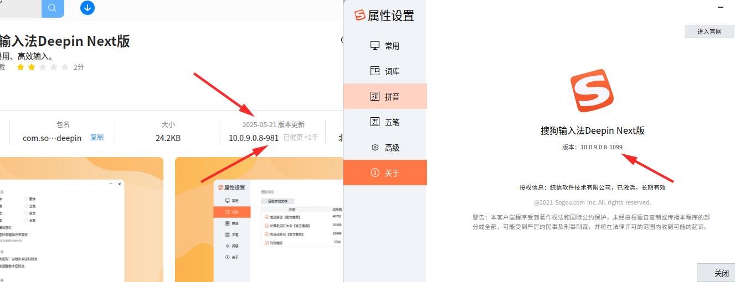
Task: Click the 属性设置 window title
Action: 391,16
